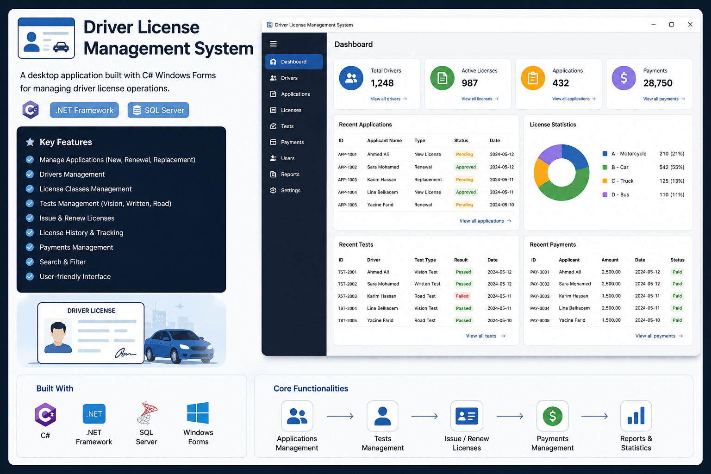This screenshot has height=474, width=711.
Task: Click the checkmark beside User-friendly Interface
Action: 30,276
